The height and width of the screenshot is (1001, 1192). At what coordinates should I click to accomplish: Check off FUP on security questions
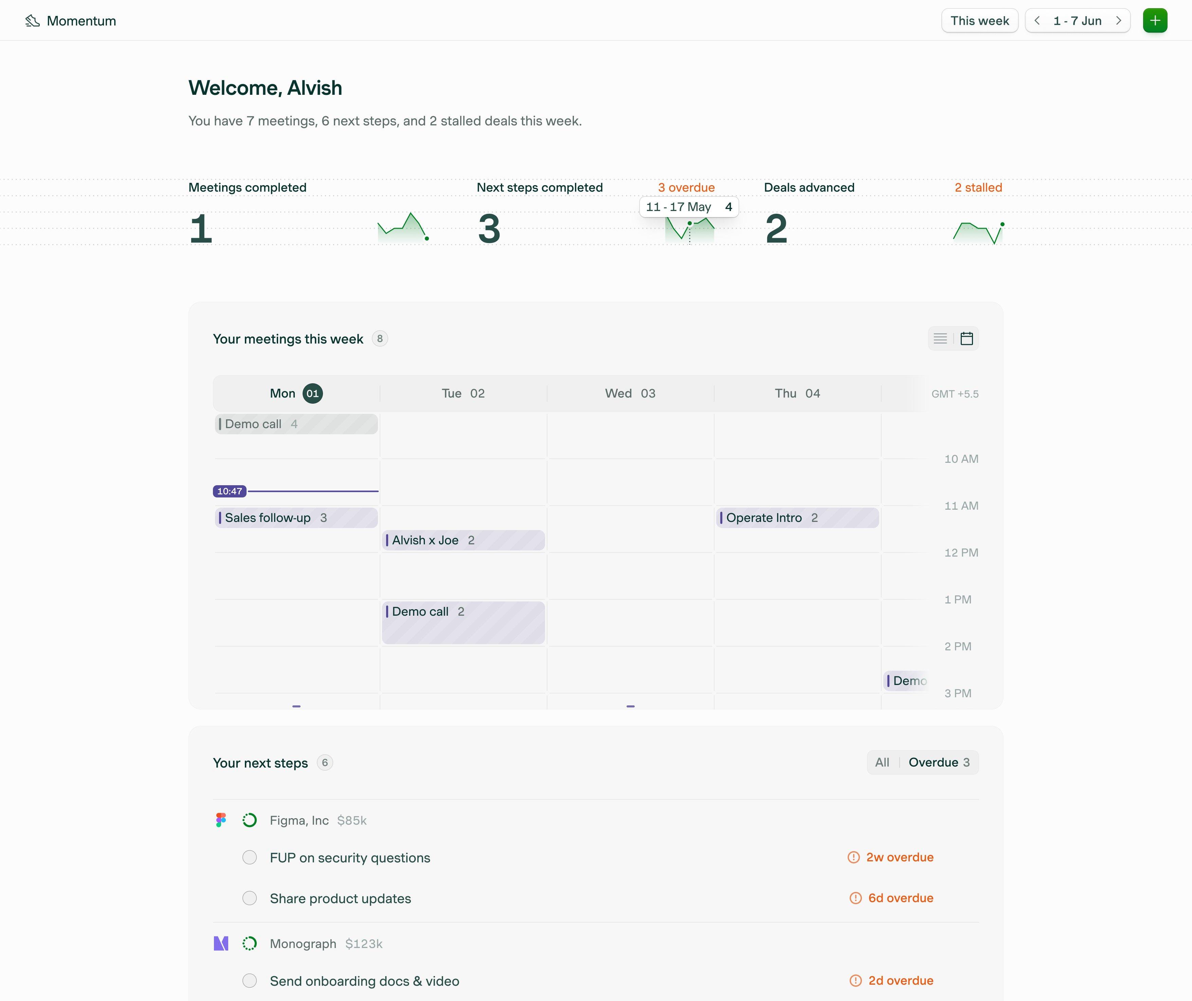click(x=250, y=857)
